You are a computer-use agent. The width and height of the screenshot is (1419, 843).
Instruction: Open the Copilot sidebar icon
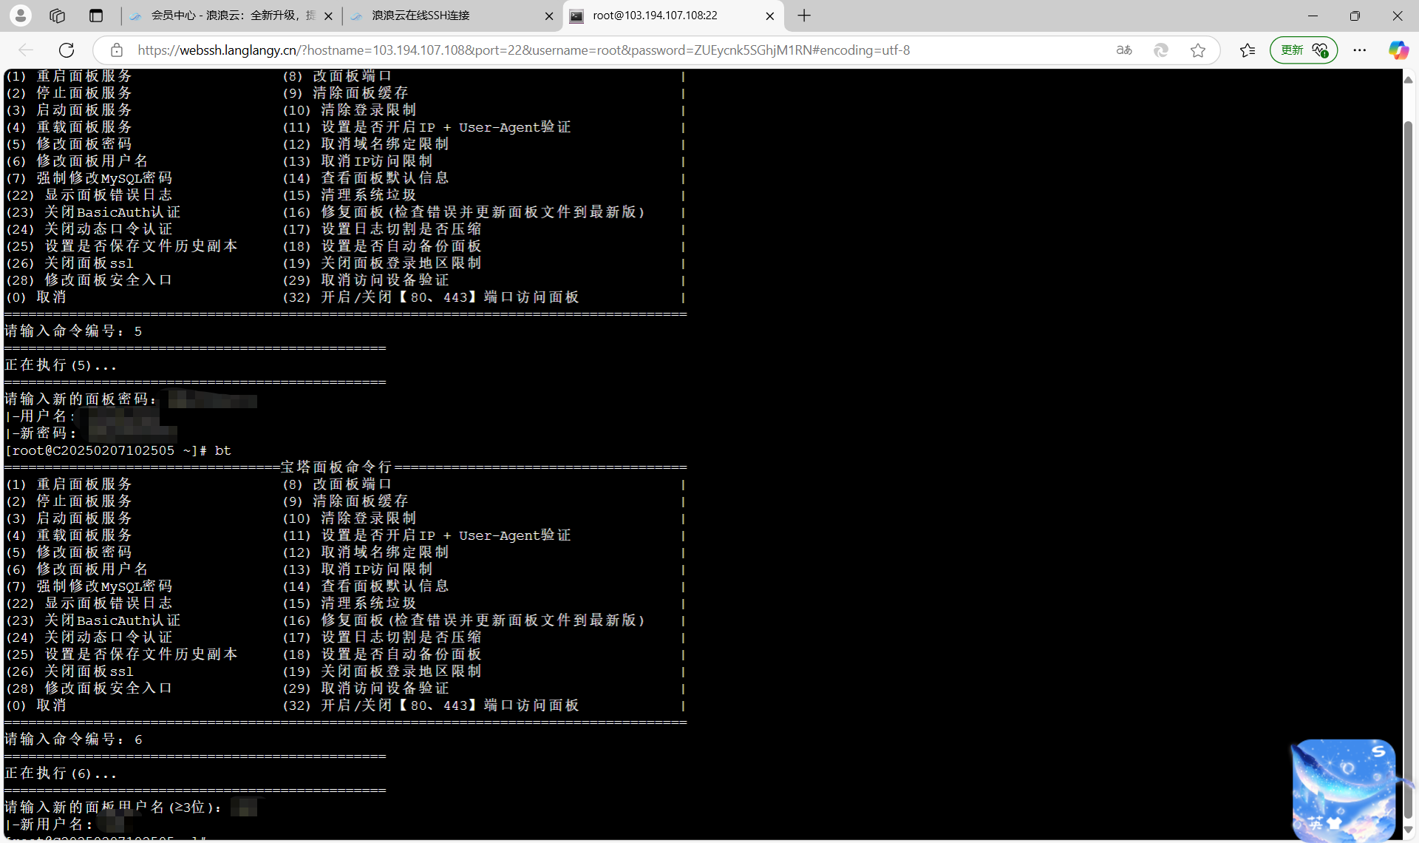pos(1398,50)
